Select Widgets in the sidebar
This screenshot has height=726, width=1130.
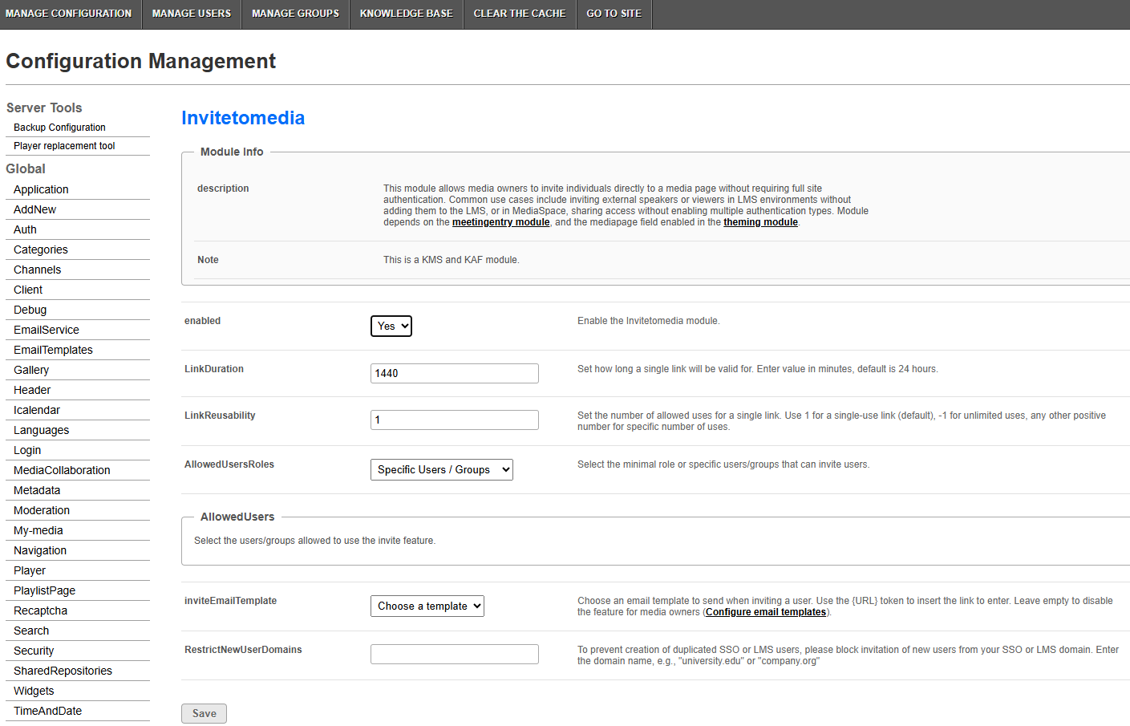pyautogui.click(x=34, y=691)
